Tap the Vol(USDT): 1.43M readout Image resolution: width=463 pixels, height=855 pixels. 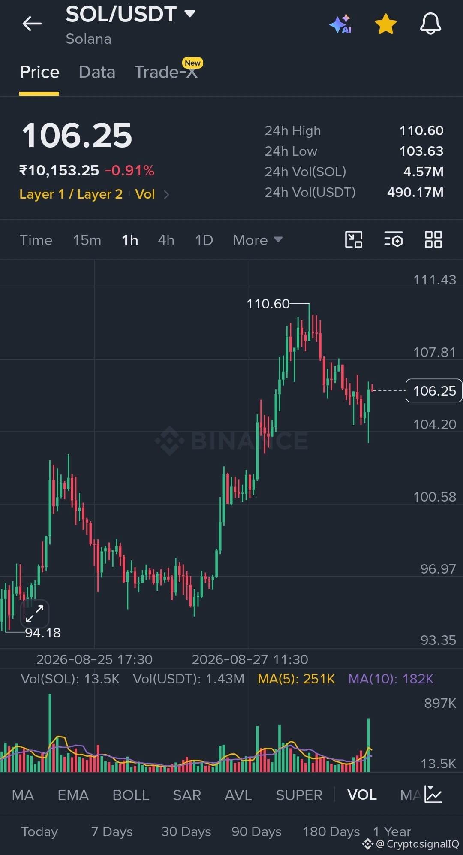(189, 679)
